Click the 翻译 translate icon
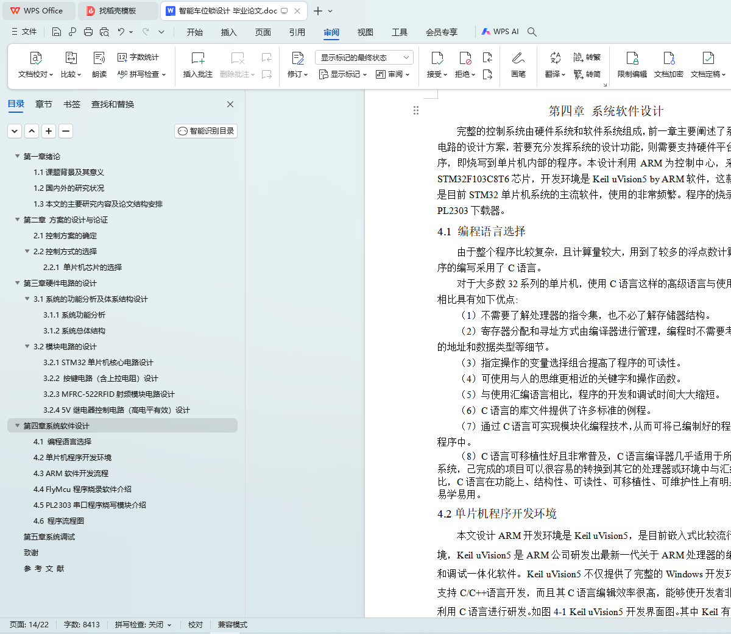This screenshot has width=731, height=634. tap(555, 58)
